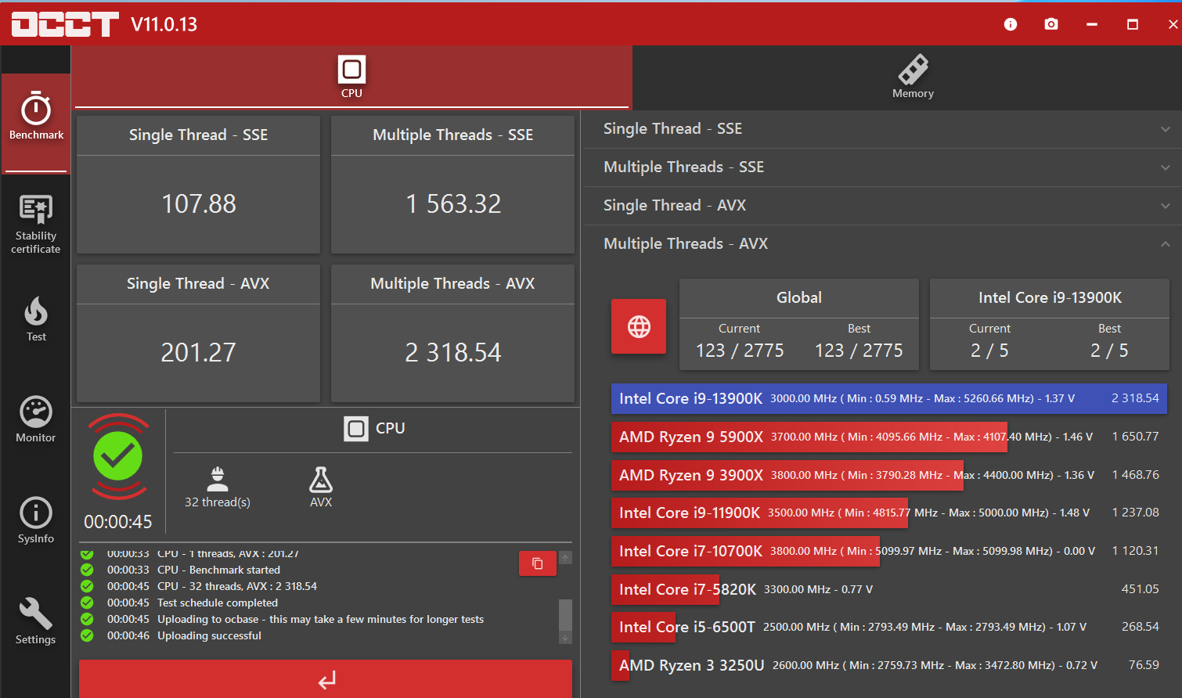
Task: Select the Single Thread - AVX score card
Action: pos(198,333)
